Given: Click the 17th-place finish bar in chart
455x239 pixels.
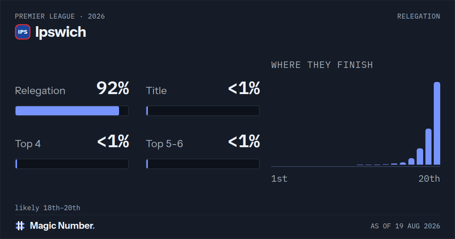Looking at the screenshot, I should pyautogui.click(x=411, y=162).
